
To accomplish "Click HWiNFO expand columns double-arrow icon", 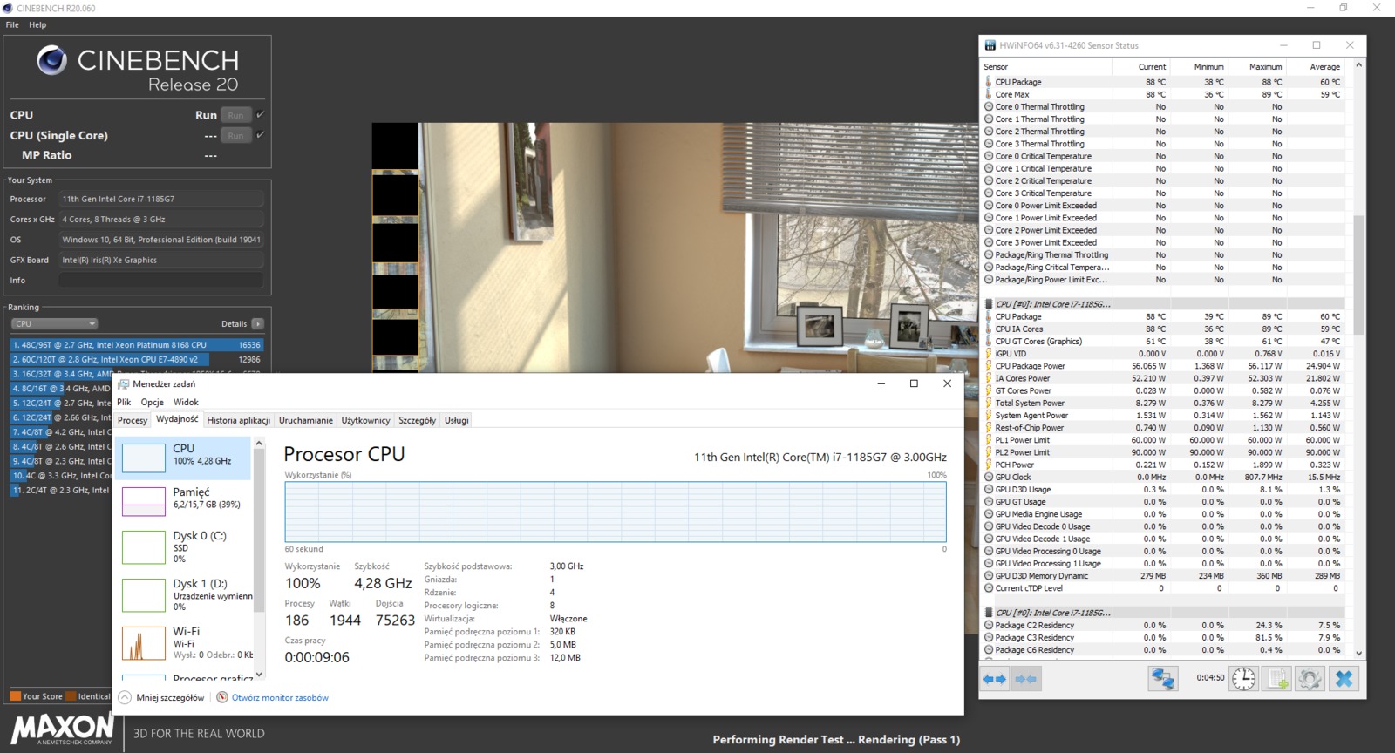I will click(995, 678).
